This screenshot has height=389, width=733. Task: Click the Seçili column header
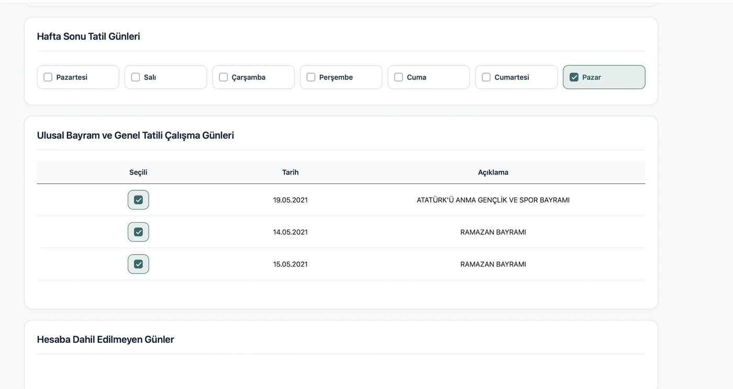pos(138,172)
